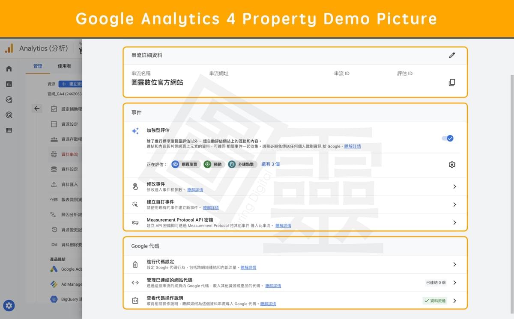Expand the 建立自訂事件 row chevron
The height and width of the screenshot is (319, 514).
click(x=454, y=204)
